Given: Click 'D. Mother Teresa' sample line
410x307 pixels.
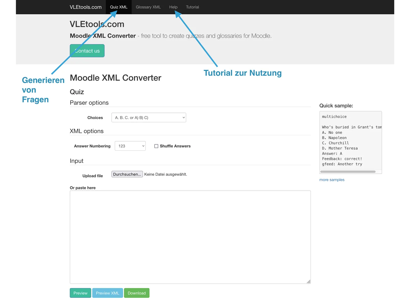Looking at the screenshot, I should (340, 148).
